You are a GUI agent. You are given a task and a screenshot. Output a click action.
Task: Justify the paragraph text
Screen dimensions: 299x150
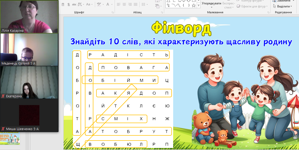click(136, 4)
